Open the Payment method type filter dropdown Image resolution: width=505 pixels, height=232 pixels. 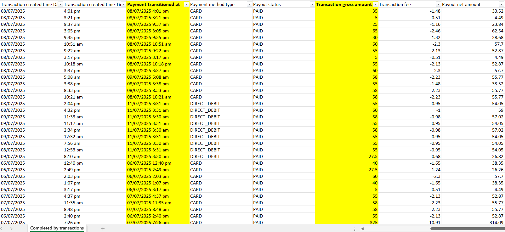coord(249,4)
